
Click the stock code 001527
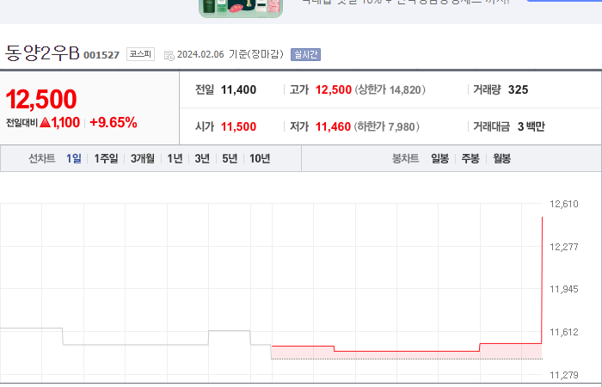coord(101,55)
